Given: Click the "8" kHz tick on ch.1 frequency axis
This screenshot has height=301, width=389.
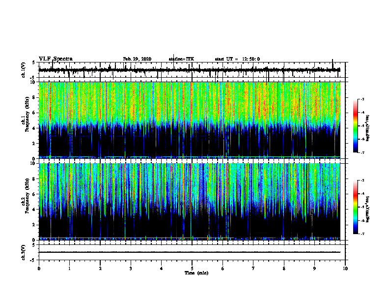Looking at the screenshot, I should click(x=34, y=97).
